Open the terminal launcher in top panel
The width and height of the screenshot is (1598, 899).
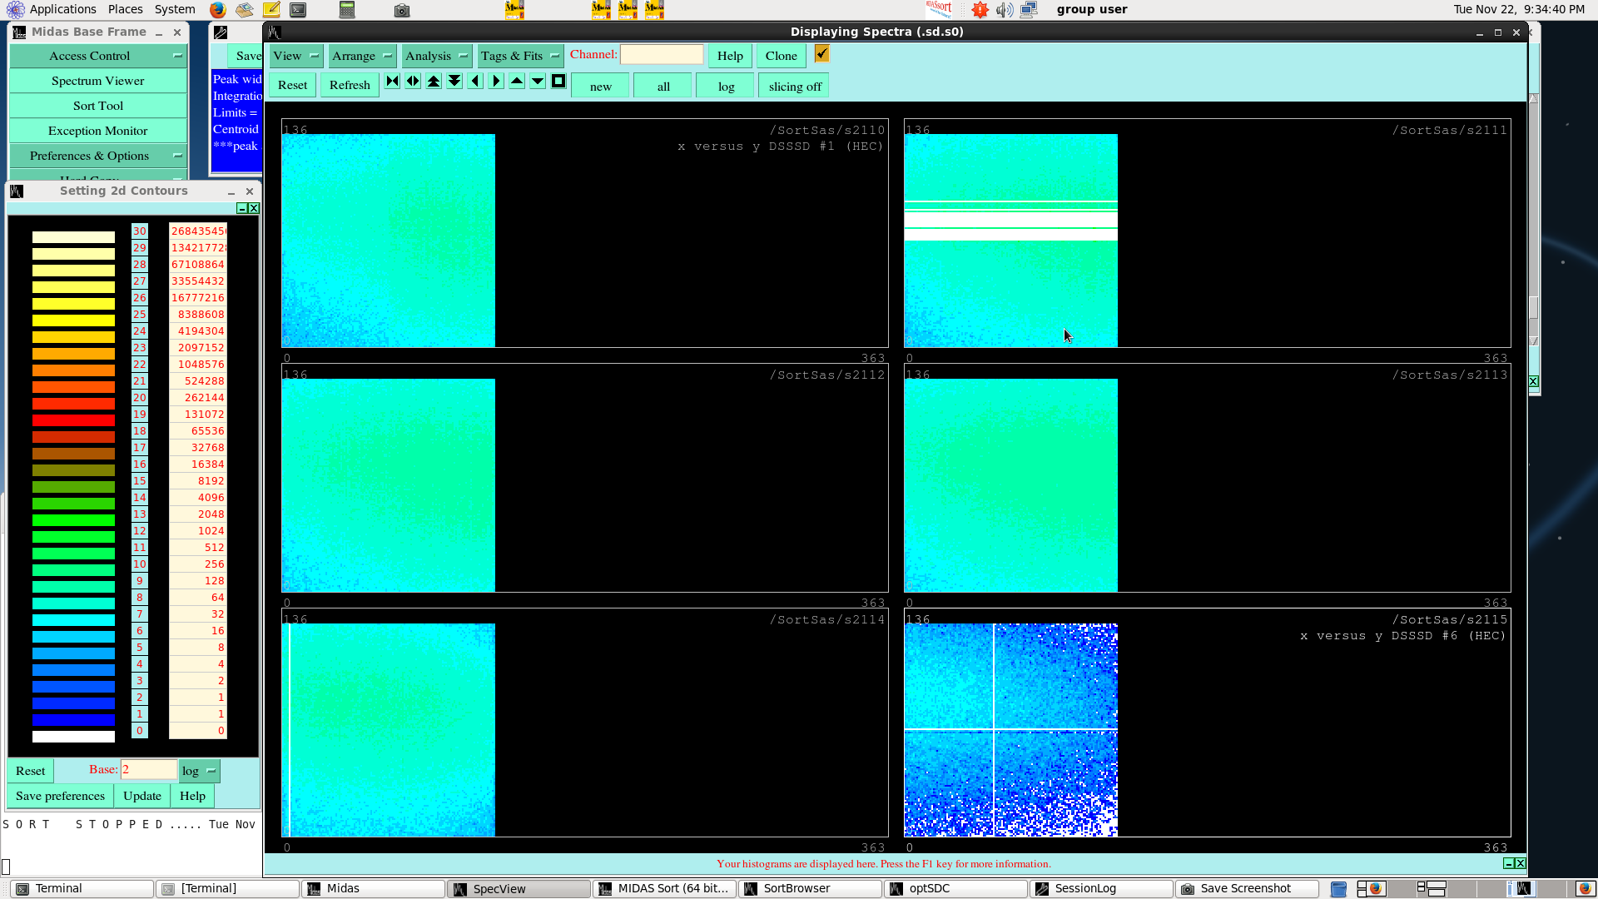point(298,10)
